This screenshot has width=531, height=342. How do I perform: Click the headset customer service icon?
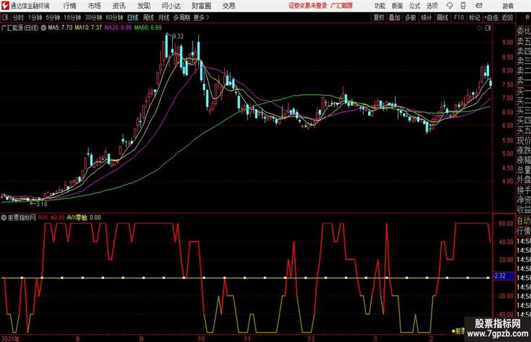pos(450,6)
